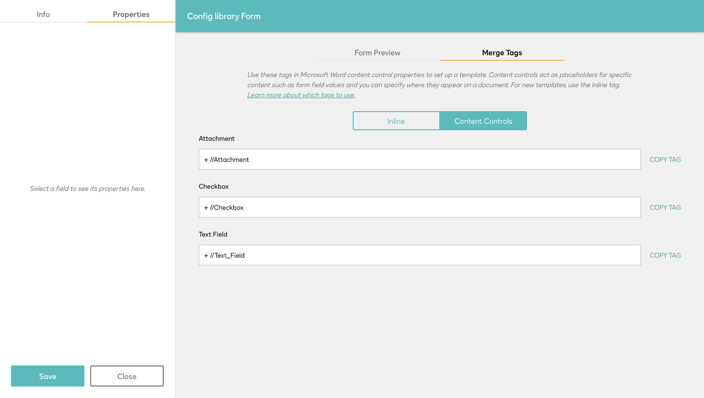The image size is (704, 398).
Task: Click the + icon beside //Attachment tag
Action: [x=206, y=159]
